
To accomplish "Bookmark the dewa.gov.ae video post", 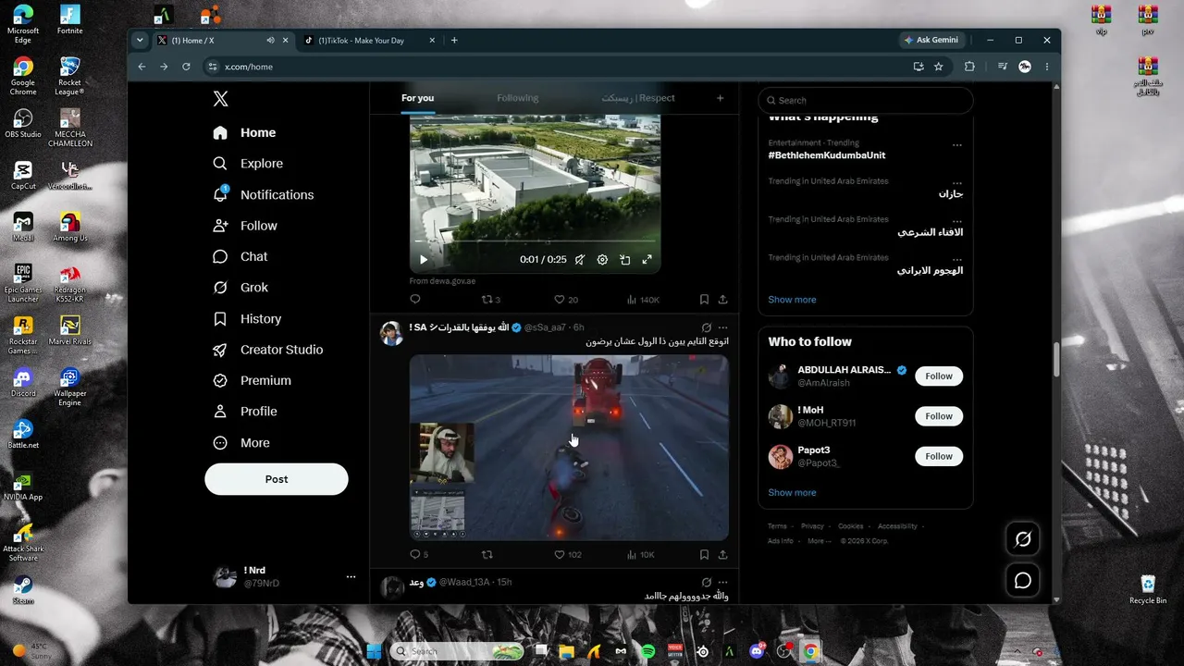I will coord(704,300).
